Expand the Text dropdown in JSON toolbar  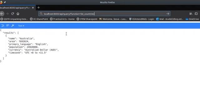click(x=21, y=26)
